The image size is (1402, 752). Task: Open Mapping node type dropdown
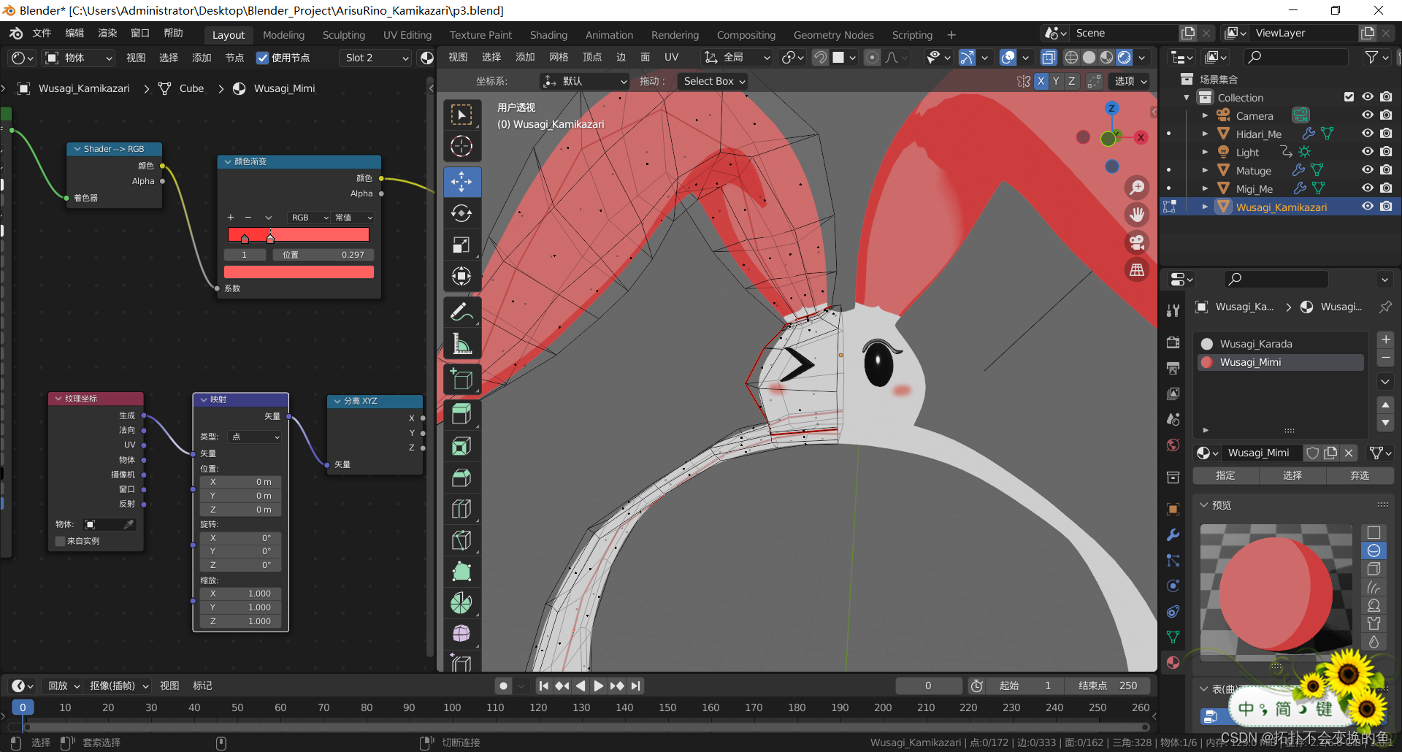(x=255, y=437)
